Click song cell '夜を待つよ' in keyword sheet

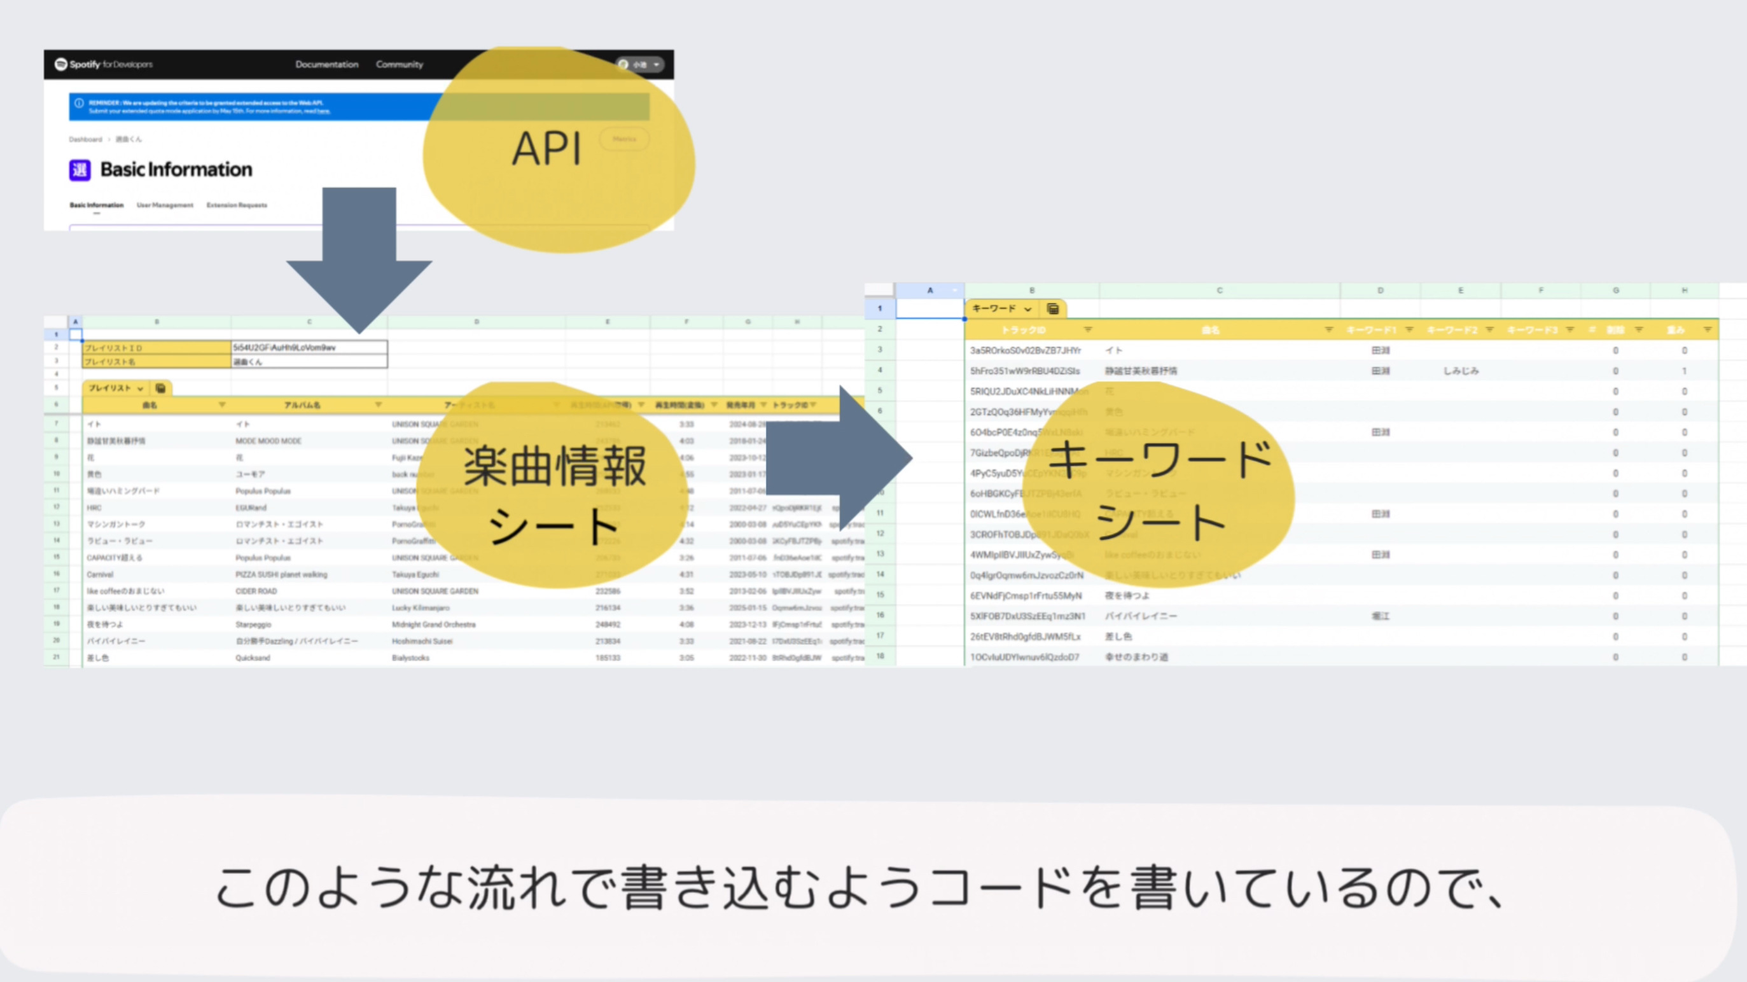(1127, 595)
